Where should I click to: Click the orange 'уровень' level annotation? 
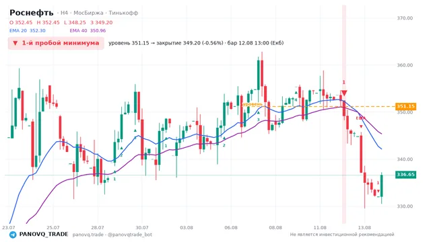tap(252, 104)
